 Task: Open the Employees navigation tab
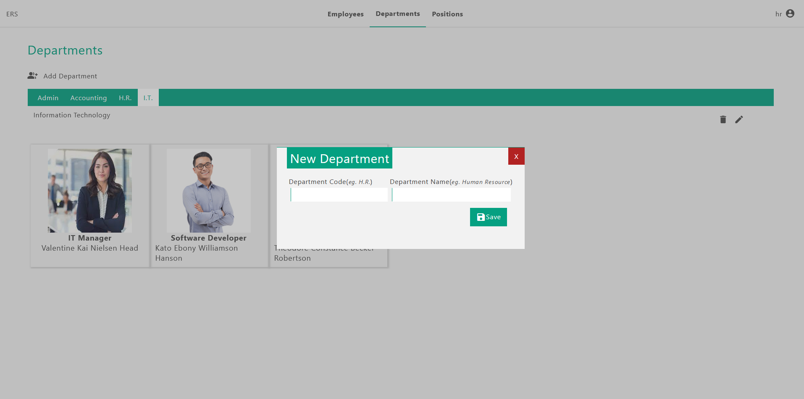[x=345, y=14]
